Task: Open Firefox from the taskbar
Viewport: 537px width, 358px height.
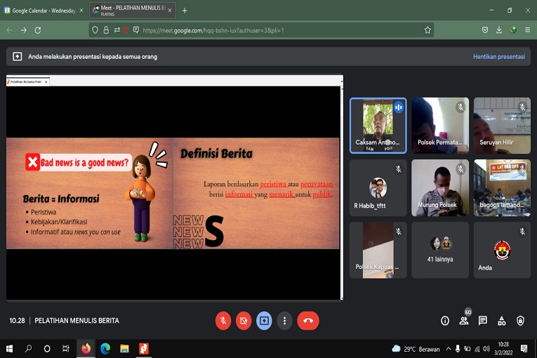Action: pyautogui.click(x=86, y=349)
